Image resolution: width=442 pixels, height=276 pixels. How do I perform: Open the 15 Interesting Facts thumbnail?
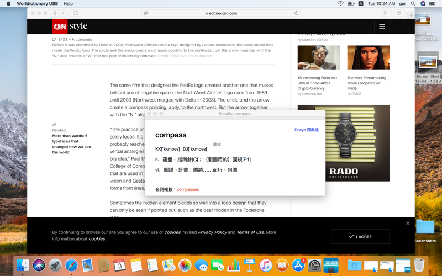pos(319,57)
